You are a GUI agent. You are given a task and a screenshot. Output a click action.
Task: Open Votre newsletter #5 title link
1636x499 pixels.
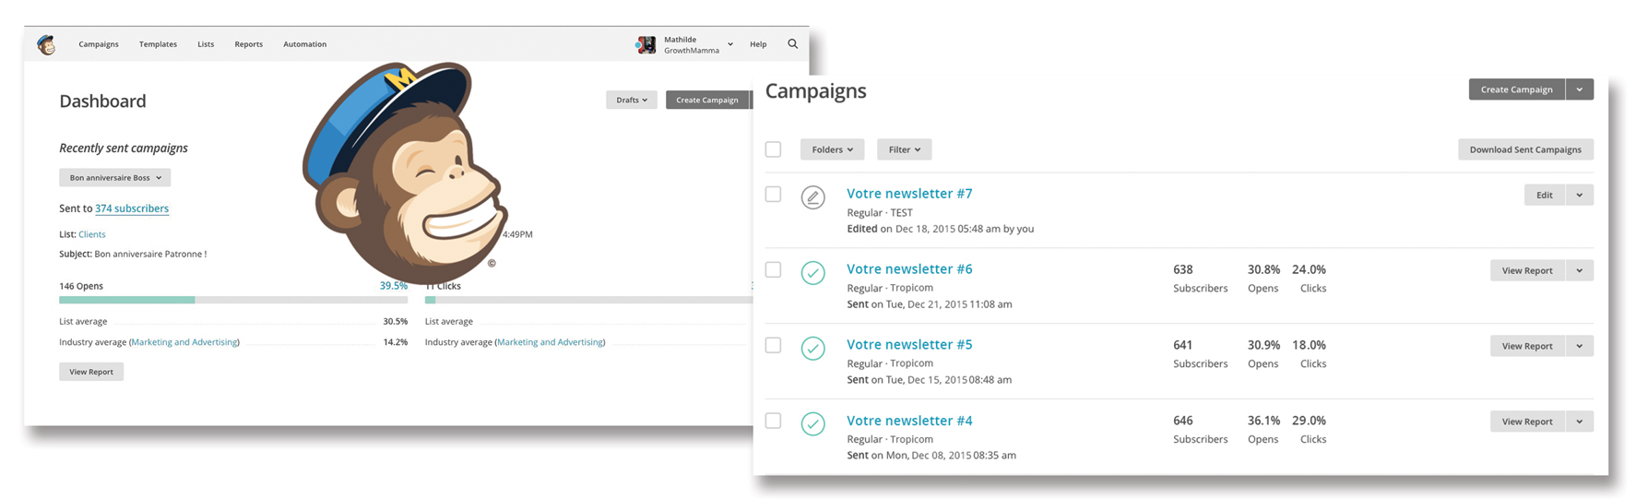(909, 345)
